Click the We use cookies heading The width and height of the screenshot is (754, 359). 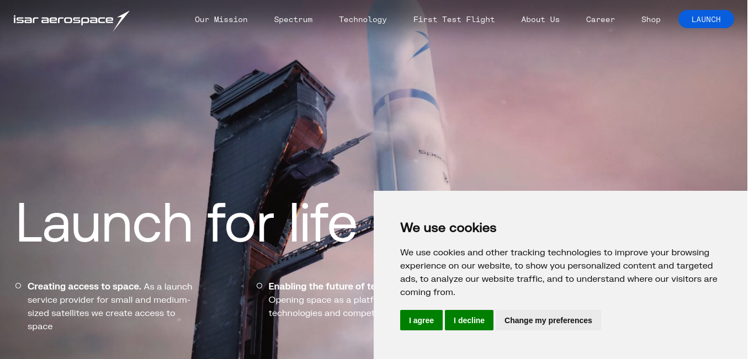coord(448,227)
